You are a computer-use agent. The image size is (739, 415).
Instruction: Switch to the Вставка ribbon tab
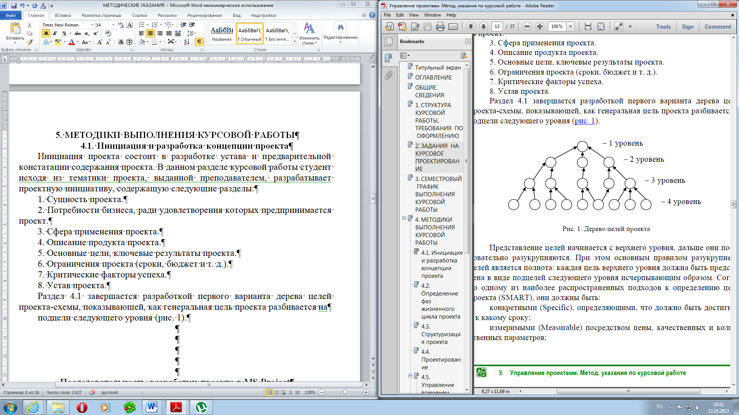click(63, 15)
